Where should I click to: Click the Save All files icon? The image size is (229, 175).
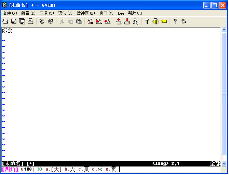coord(22,21)
